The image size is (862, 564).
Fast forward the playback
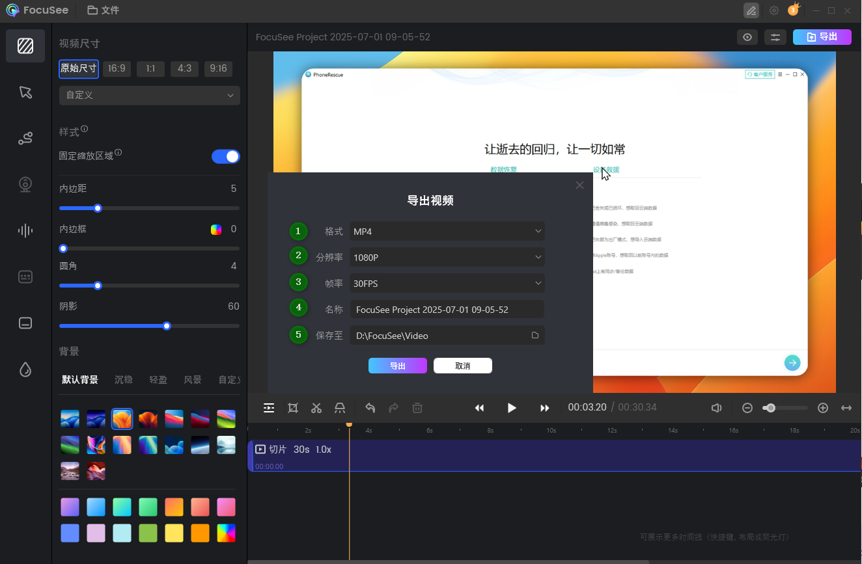[x=545, y=408]
